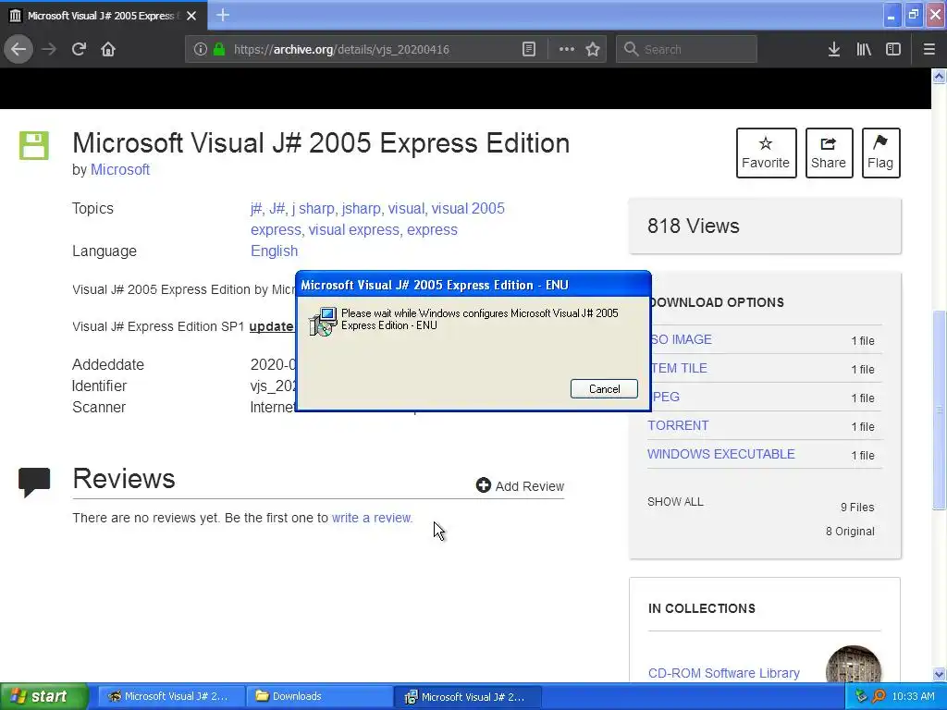Bookmark this page with the star
Viewport: 947px width, 710px height.
[593, 49]
